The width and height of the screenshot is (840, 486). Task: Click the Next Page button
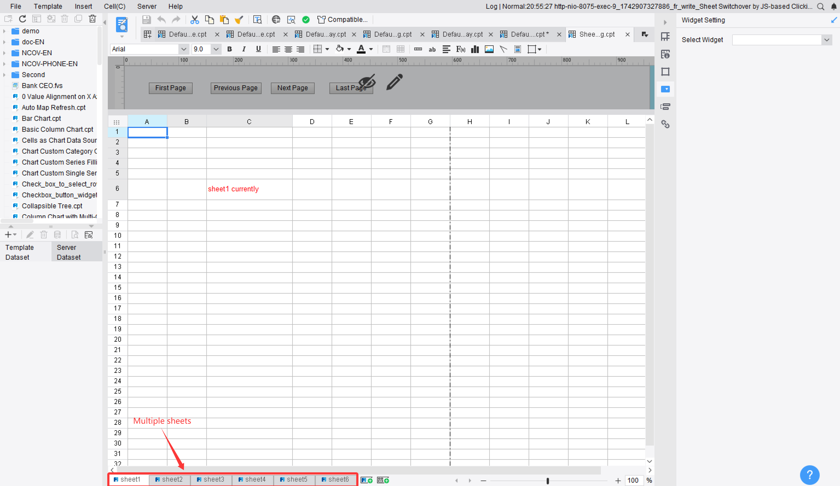click(x=292, y=88)
